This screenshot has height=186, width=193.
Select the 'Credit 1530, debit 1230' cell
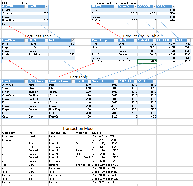pyautogui.click(x=105, y=161)
